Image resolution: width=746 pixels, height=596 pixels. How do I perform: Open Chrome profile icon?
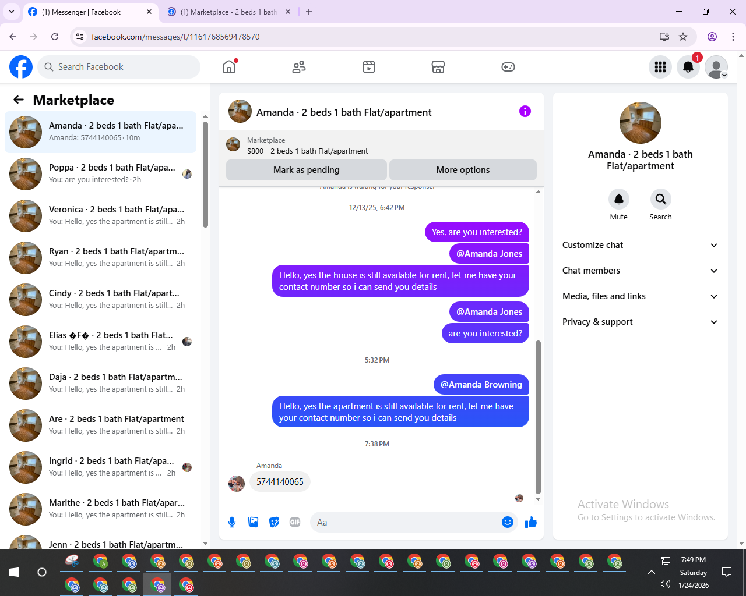(x=712, y=37)
